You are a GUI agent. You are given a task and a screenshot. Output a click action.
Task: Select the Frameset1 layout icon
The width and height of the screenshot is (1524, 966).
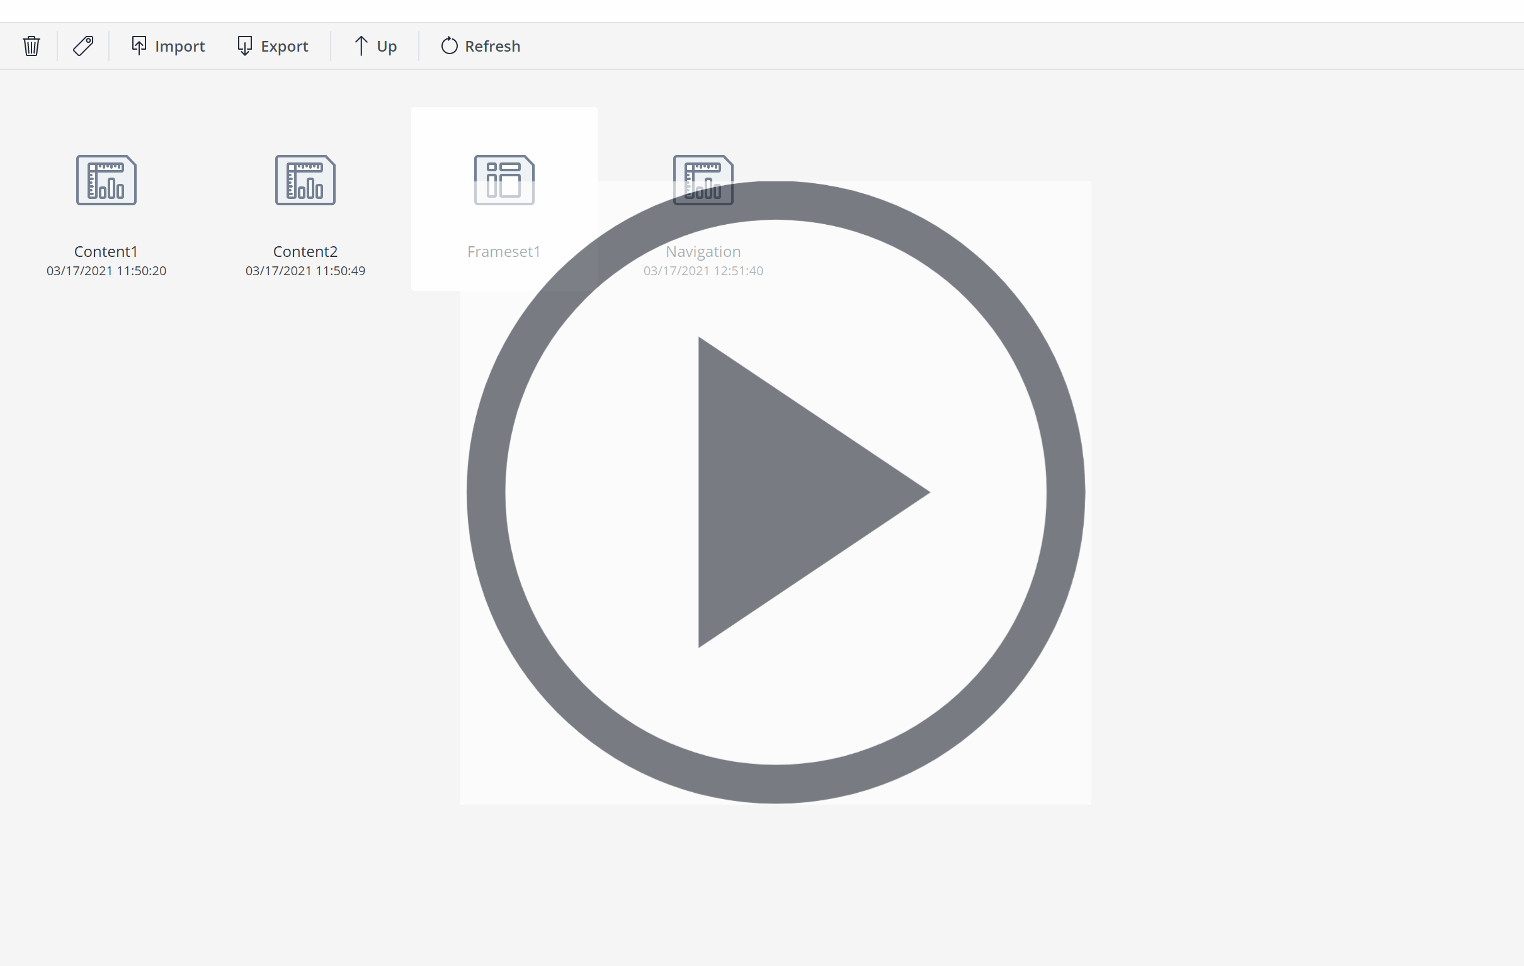tap(504, 179)
